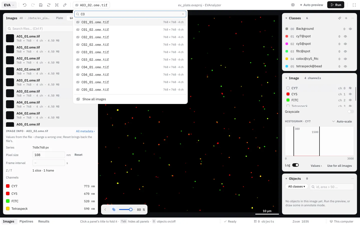Screen dimensions: 360x225
Task: Toggle visibility of the fitc@spot class
Action: pos(345,51)
